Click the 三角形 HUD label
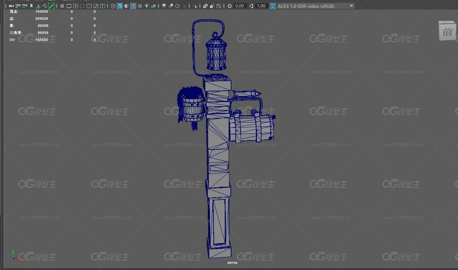 (x=16, y=33)
